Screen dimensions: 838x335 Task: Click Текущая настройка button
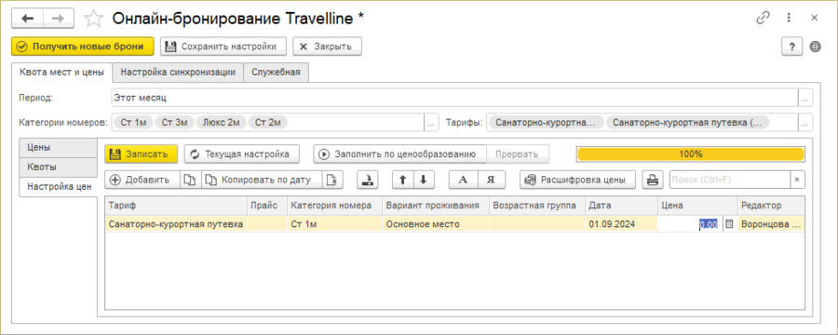(x=241, y=154)
